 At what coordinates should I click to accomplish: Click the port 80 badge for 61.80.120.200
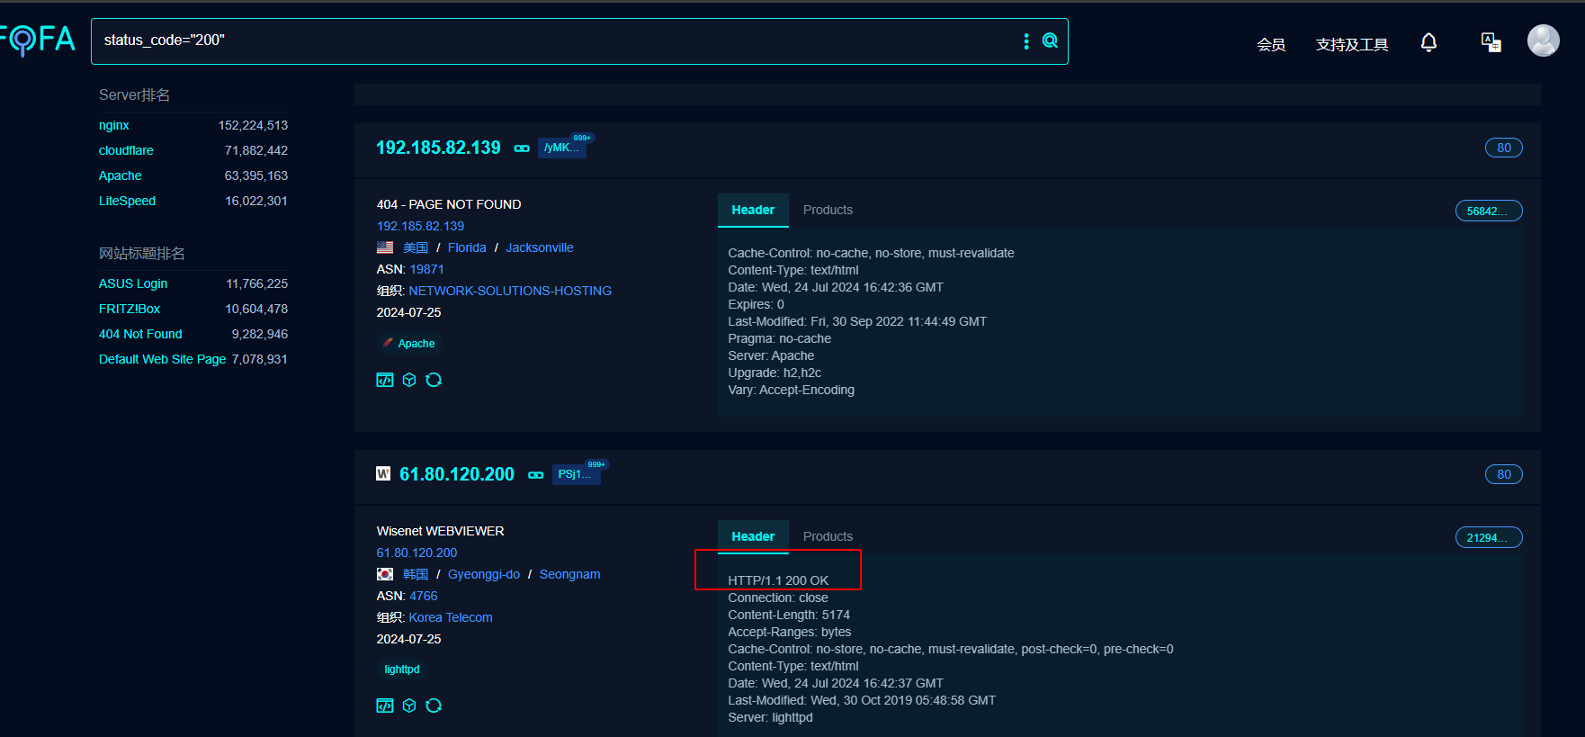coord(1504,474)
